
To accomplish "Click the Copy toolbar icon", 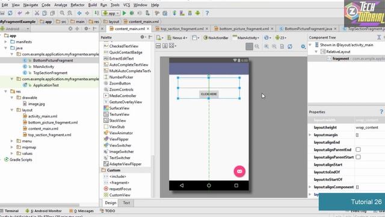I will (x=45, y=13).
